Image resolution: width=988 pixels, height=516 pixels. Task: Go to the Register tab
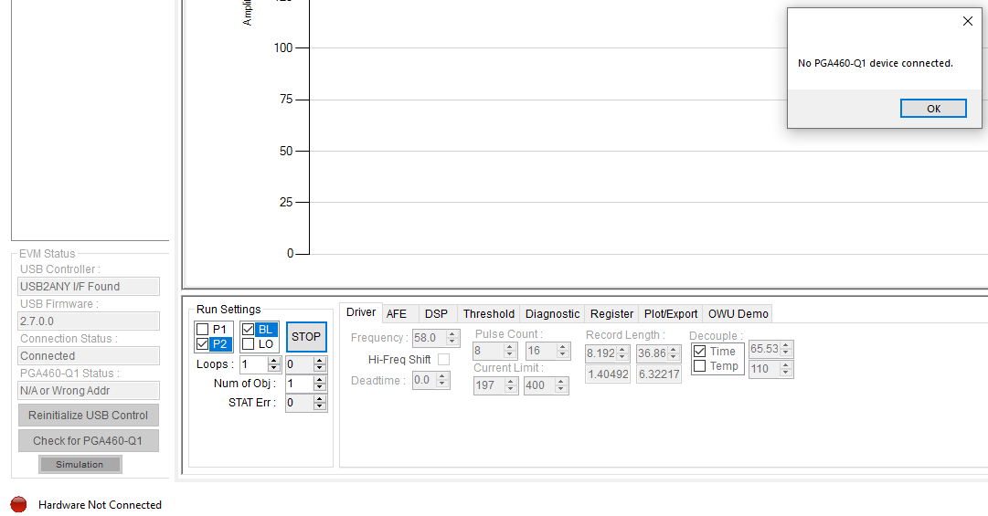(x=611, y=313)
